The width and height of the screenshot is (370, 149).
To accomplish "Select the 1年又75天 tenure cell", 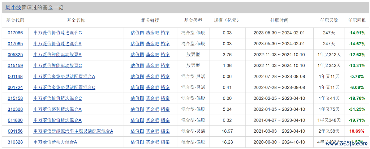I will point(329,109).
